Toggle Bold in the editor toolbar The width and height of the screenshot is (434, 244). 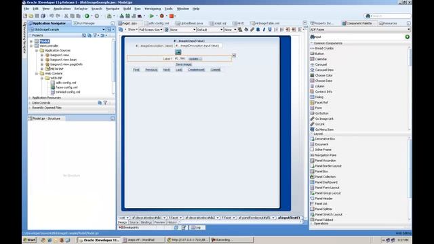pyautogui.click(x=258, y=30)
